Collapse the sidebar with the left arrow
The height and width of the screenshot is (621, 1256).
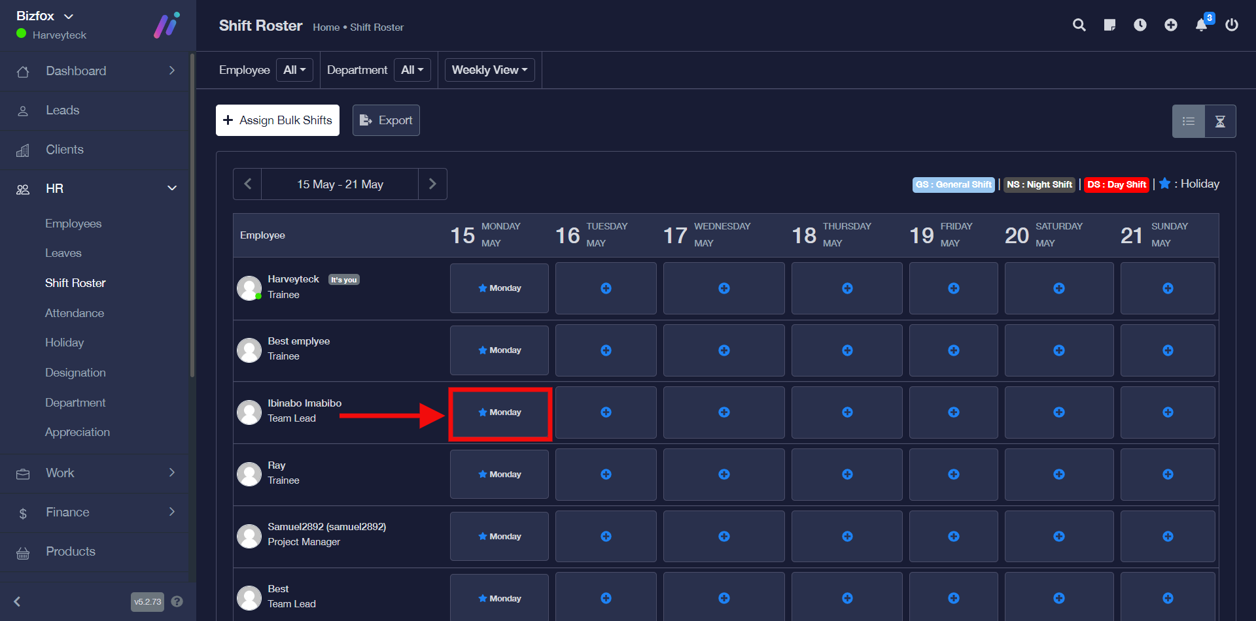click(18, 601)
